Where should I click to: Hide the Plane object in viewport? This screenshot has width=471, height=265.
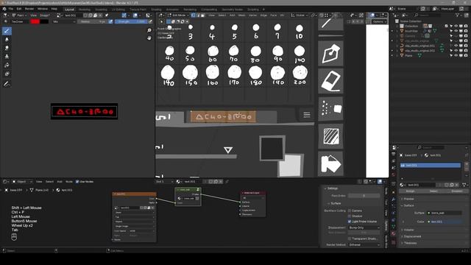pos(456,56)
